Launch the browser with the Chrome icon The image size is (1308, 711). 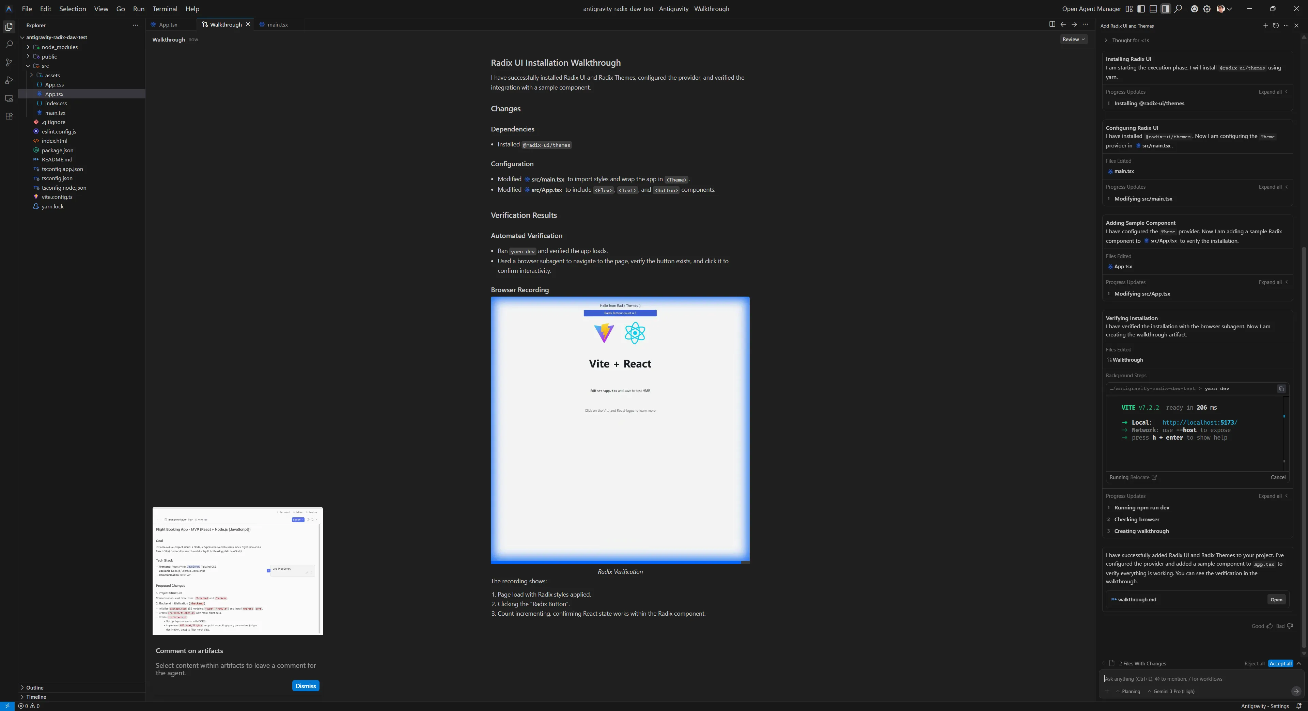[1194, 9]
